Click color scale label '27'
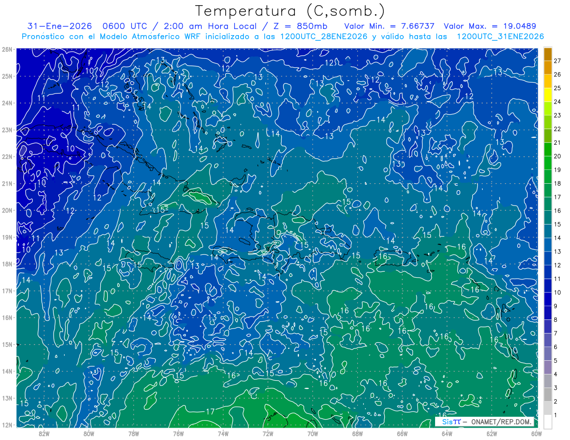The width and height of the screenshot is (570, 440). pyautogui.click(x=558, y=60)
